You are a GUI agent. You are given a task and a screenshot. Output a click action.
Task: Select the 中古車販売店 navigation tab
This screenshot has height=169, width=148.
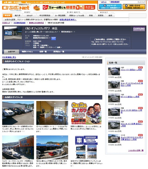point(45,15)
